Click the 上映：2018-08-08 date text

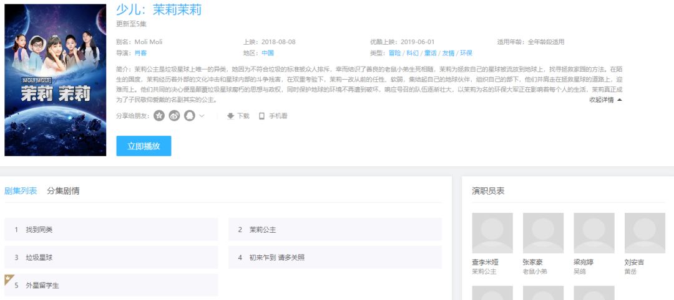click(269, 42)
